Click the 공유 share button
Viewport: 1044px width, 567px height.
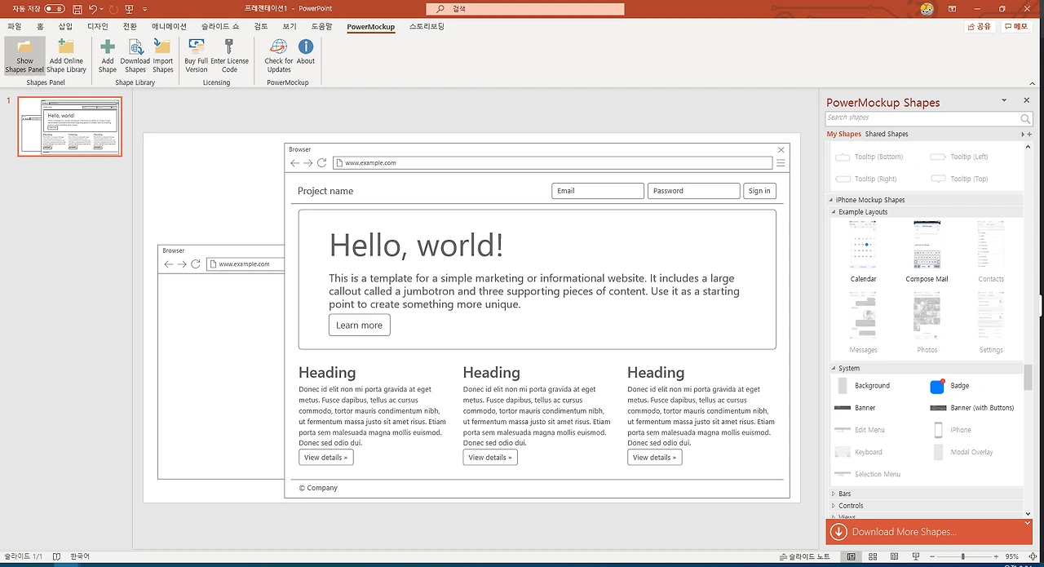click(980, 27)
